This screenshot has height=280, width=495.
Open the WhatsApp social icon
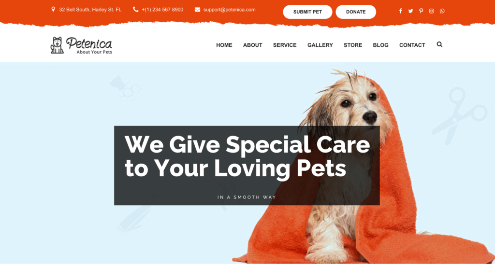click(442, 11)
